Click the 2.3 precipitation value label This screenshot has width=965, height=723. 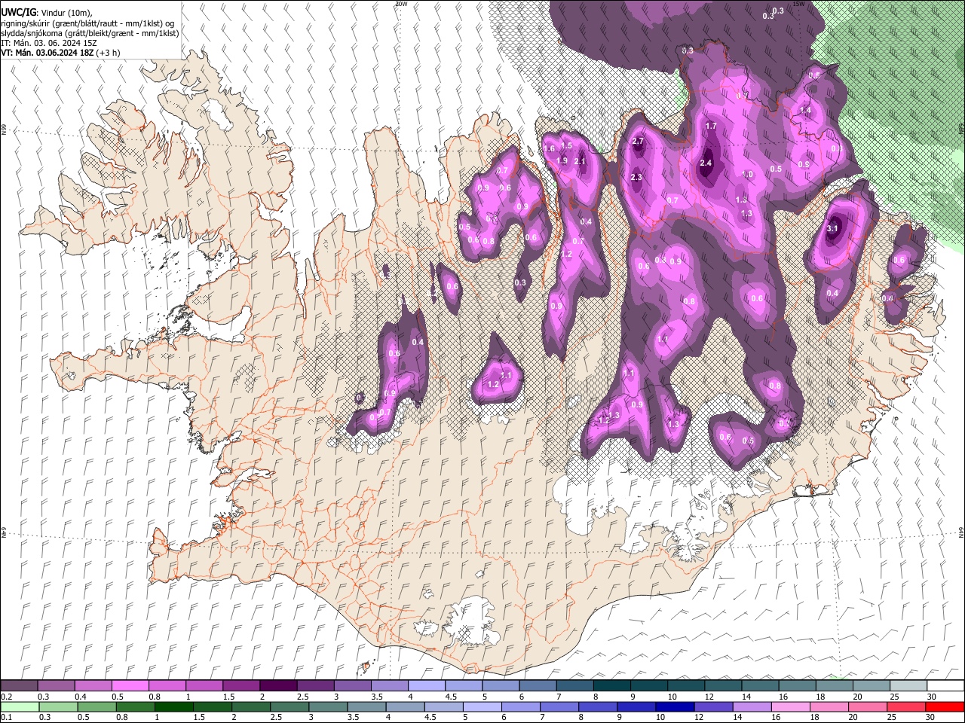tap(636, 178)
